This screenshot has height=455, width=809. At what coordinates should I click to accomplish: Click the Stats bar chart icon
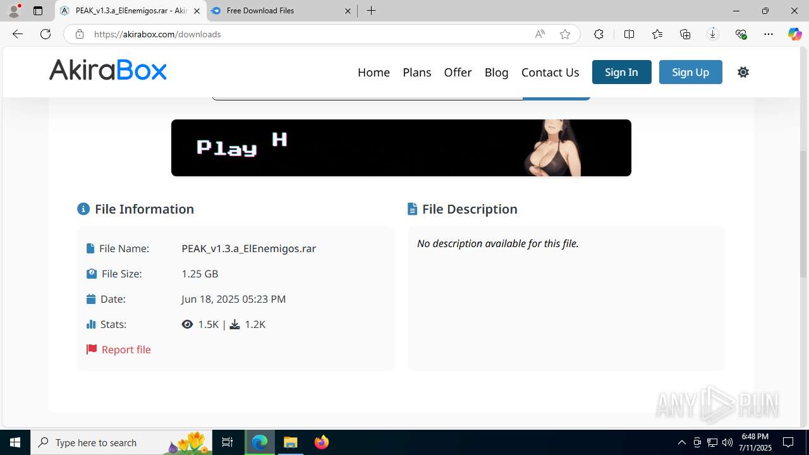[x=91, y=324]
